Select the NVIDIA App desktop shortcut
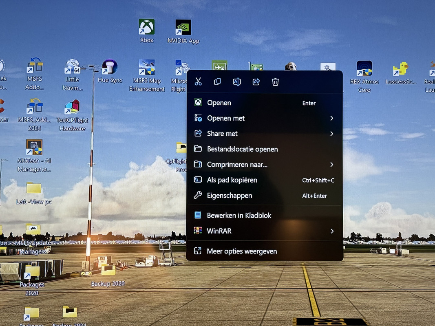The height and width of the screenshot is (326, 435). (183, 31)
